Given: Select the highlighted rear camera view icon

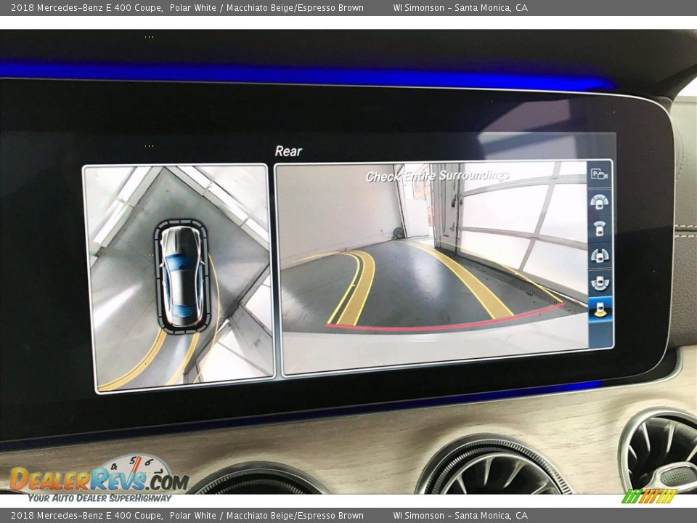Looking at the screenshot, I should [x=600, y=309].
